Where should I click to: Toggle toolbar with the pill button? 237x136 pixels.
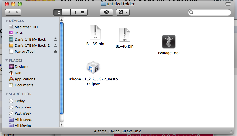click(x=228, y=4)
